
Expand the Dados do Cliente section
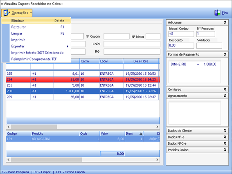(x=225, y=131)
